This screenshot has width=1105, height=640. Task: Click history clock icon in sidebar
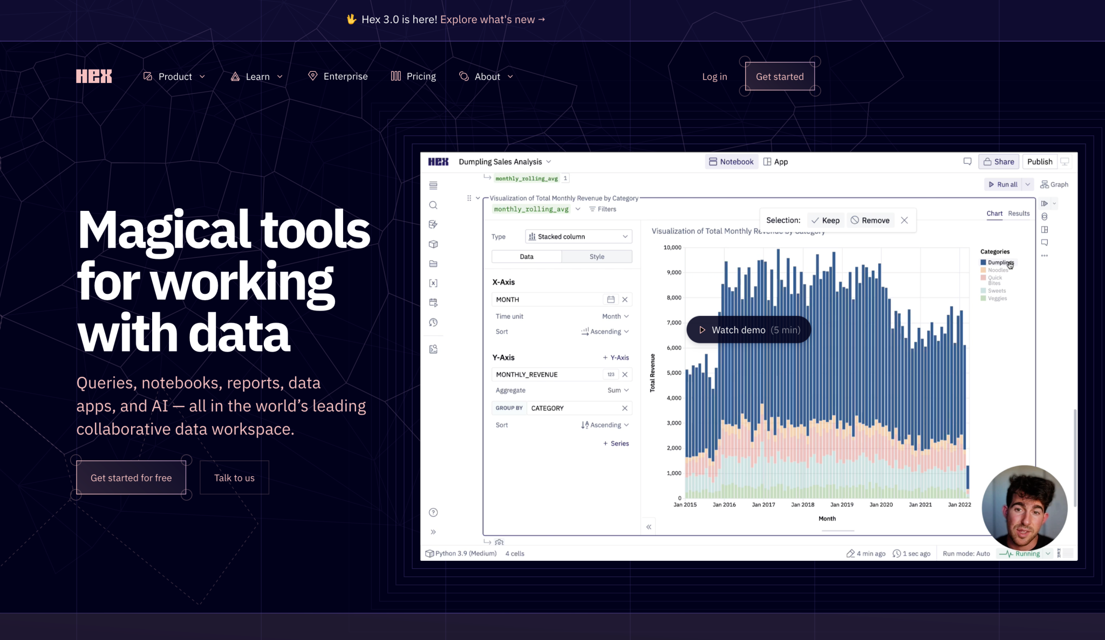433,322
